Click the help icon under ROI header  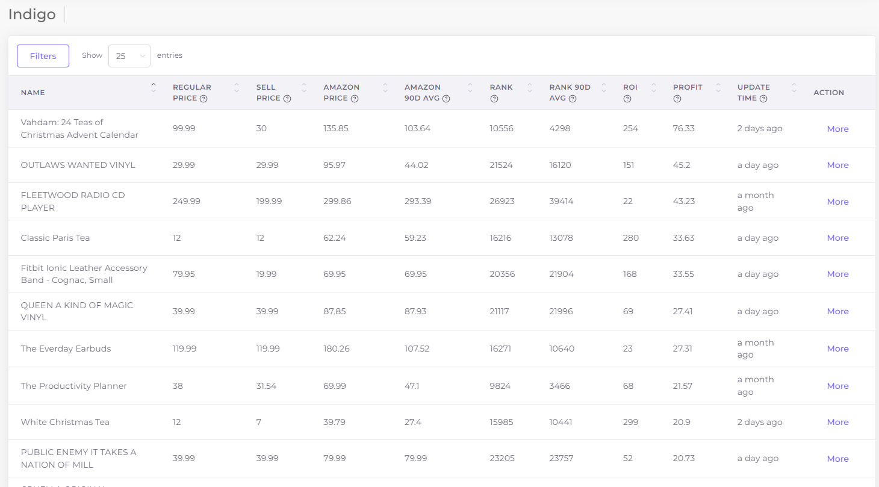coord(627,99)
